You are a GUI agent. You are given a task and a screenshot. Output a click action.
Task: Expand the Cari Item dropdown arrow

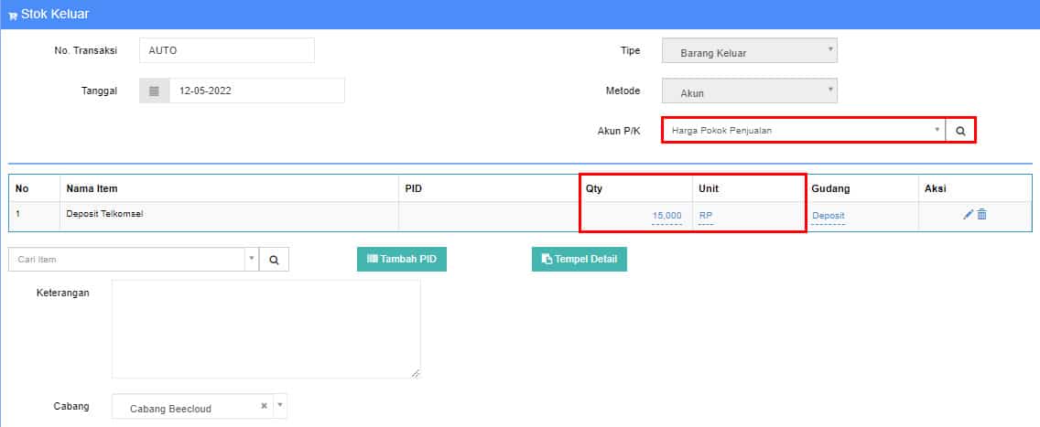[x=251, y=259]
